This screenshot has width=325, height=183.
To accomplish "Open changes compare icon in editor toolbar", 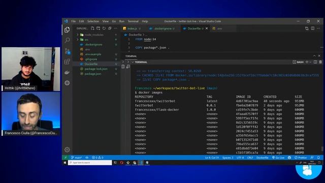I will click(x=307, y=28).
